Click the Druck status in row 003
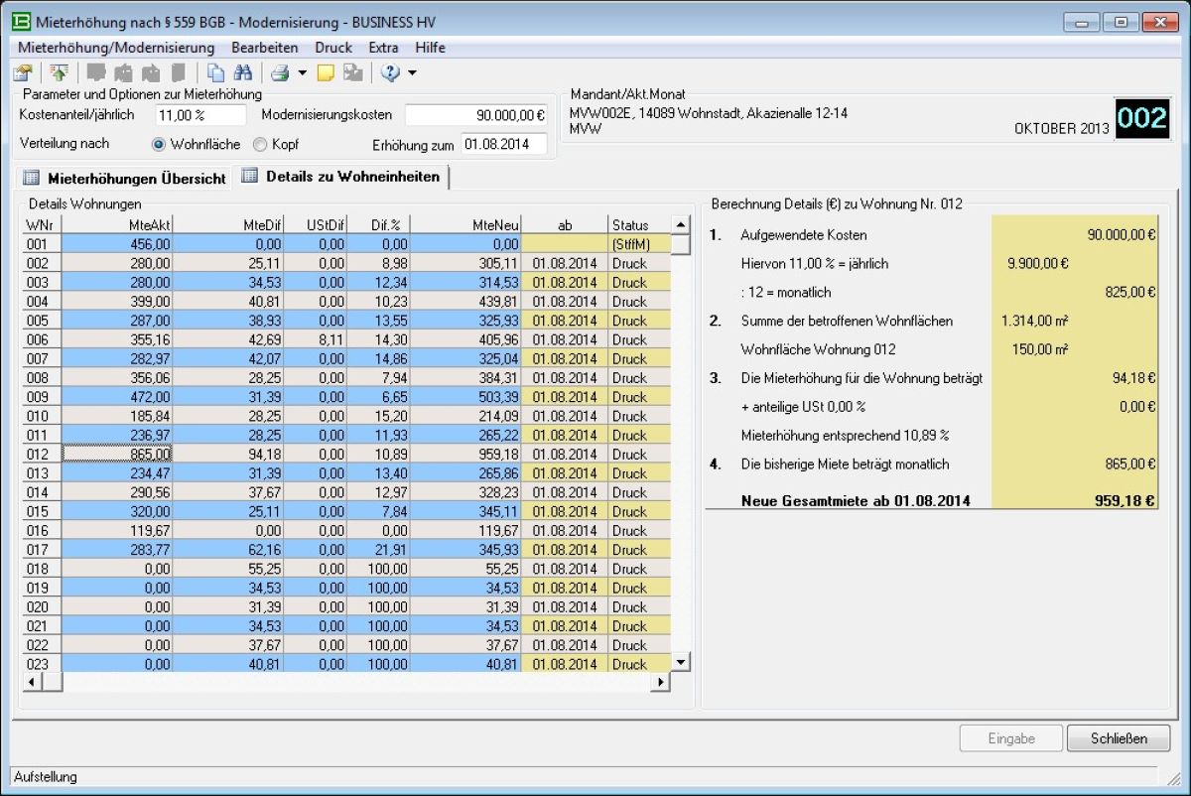This screenshot has height=796, width=1191. pyautogui.click(x=639, y=282)
